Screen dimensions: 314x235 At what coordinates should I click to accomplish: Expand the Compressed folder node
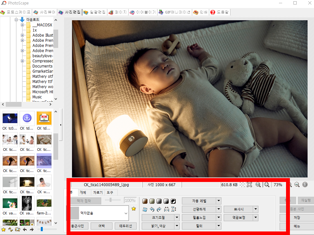[x=22, y=61]
